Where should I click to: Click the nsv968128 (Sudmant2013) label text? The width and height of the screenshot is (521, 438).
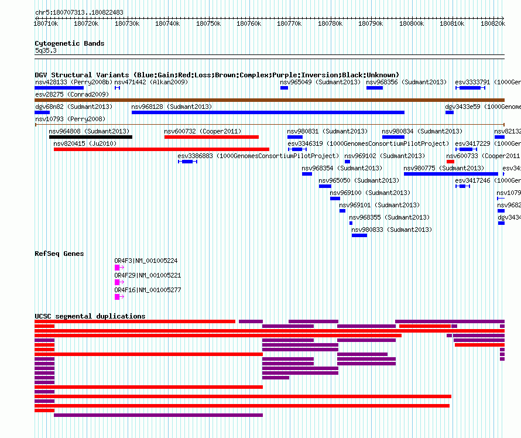click(172, 107)
